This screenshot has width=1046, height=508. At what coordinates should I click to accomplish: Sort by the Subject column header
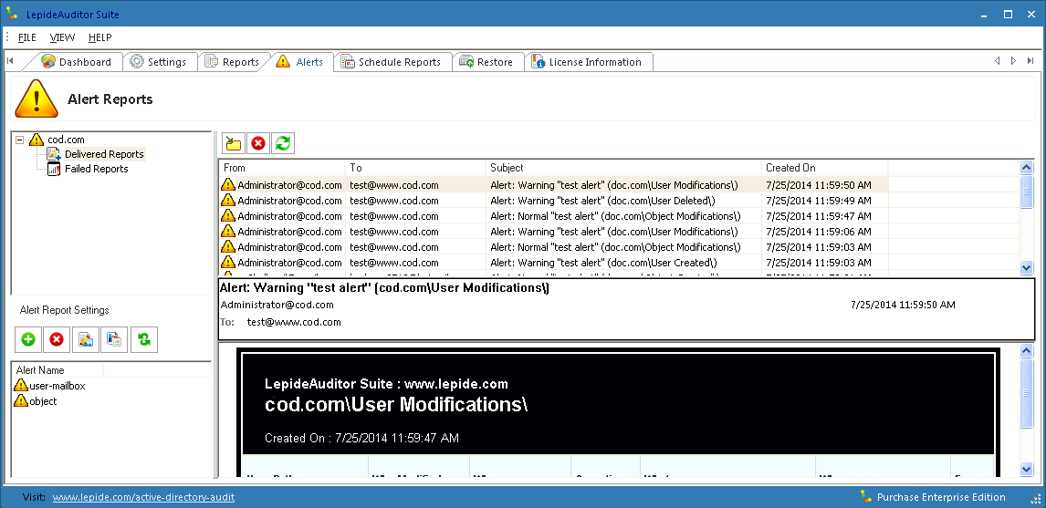623,168
